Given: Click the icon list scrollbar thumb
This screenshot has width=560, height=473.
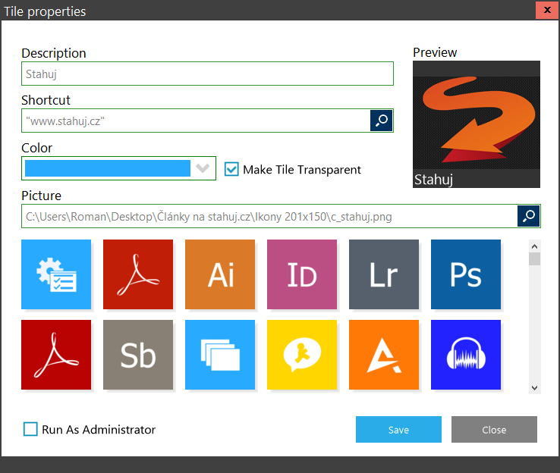Looking at the screenshot, I should tap(535, 259).
